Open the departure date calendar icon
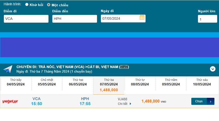Screen dimensions: 219x121 coord(142,17)
